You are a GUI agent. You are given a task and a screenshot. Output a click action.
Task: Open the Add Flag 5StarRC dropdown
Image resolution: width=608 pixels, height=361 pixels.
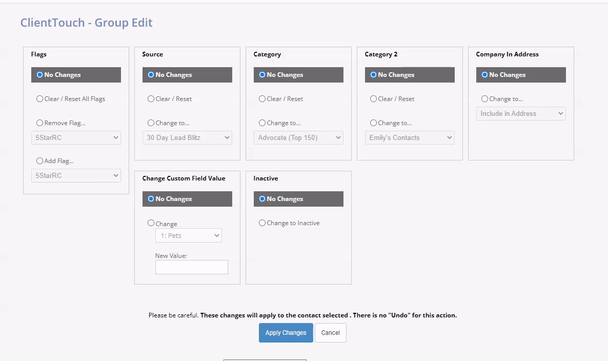pyautogui.click(x=76, y=176)
